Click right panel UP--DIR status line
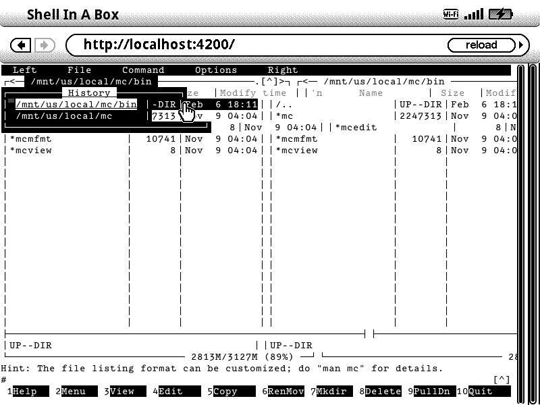 (x=291, y=346)
